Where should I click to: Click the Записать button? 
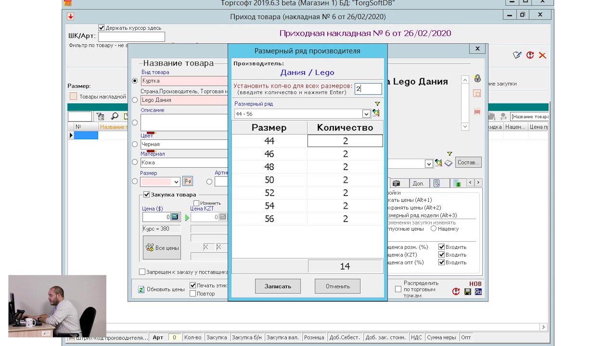pos(278,286)
